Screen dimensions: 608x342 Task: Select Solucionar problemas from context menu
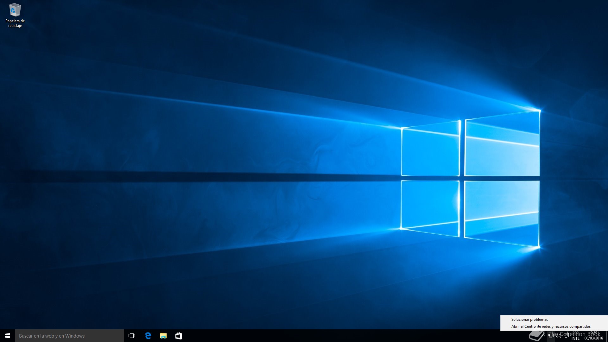click(529, 320)
